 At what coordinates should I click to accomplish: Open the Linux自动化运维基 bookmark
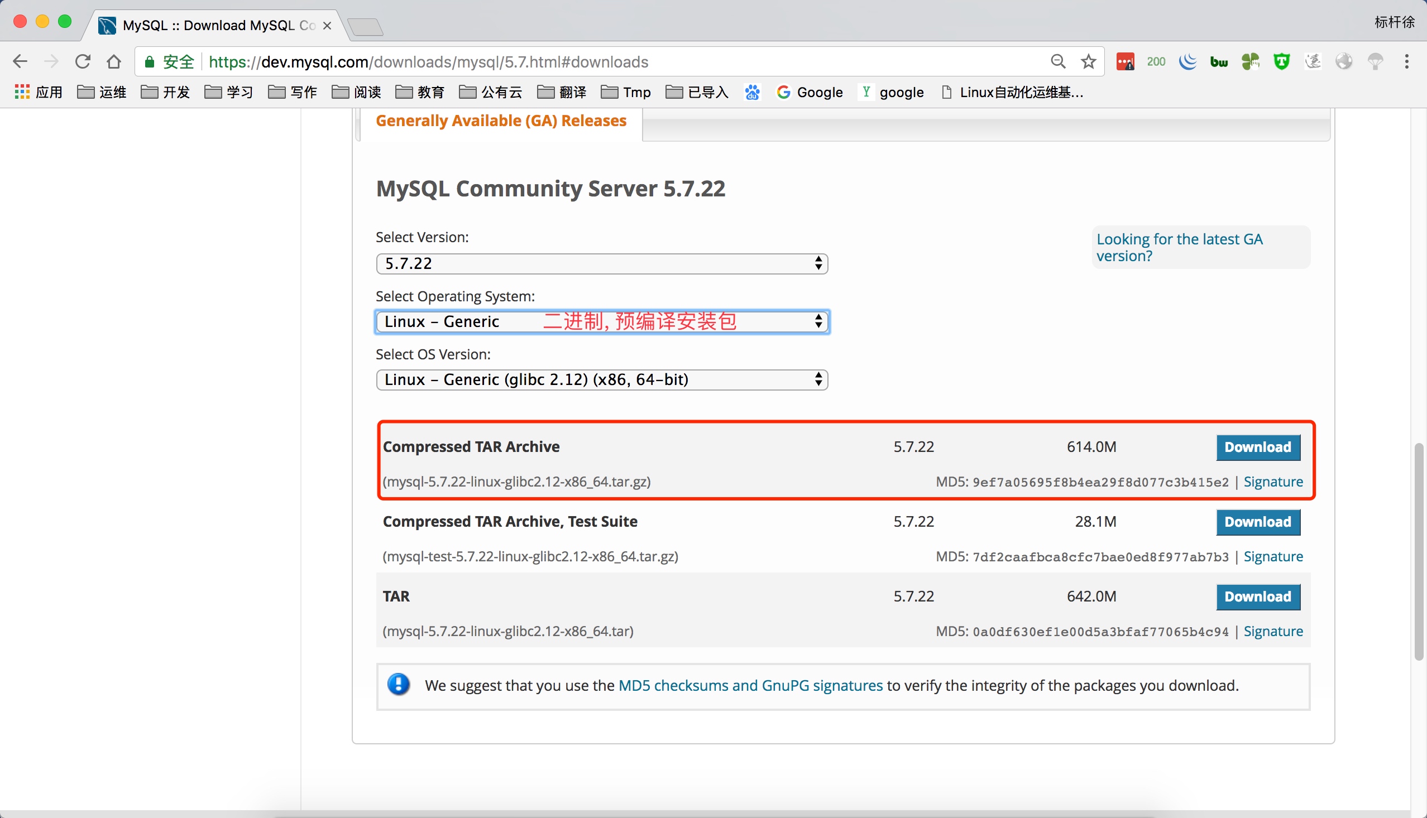(1012, 92)
